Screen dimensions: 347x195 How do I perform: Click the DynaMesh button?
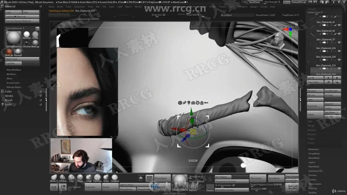click(276, 178)
